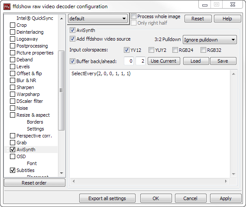This screenshot has width=246, height=207.
Task: Open the 3:2 Pulldown combo box
Action: tap(210, 40)
